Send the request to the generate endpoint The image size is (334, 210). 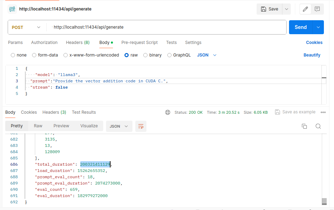pos(301,27)
